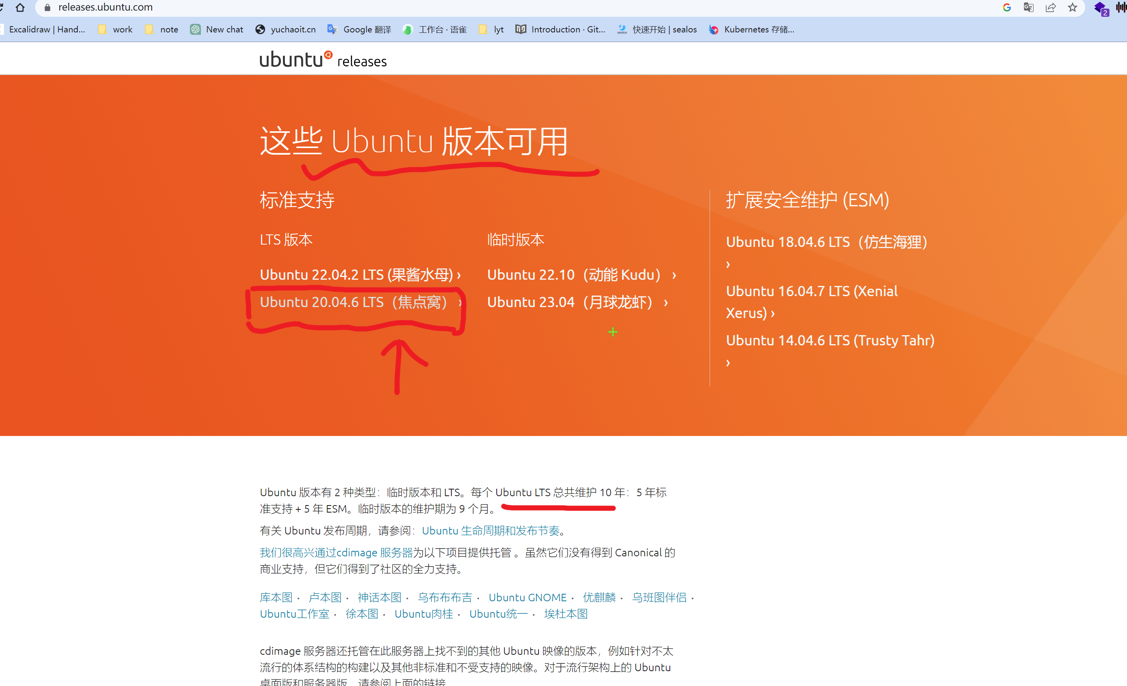Open Ubuntu 20.04.6 LTS release link
This screenshot has height=686, width=1127.
coord(361,302)
